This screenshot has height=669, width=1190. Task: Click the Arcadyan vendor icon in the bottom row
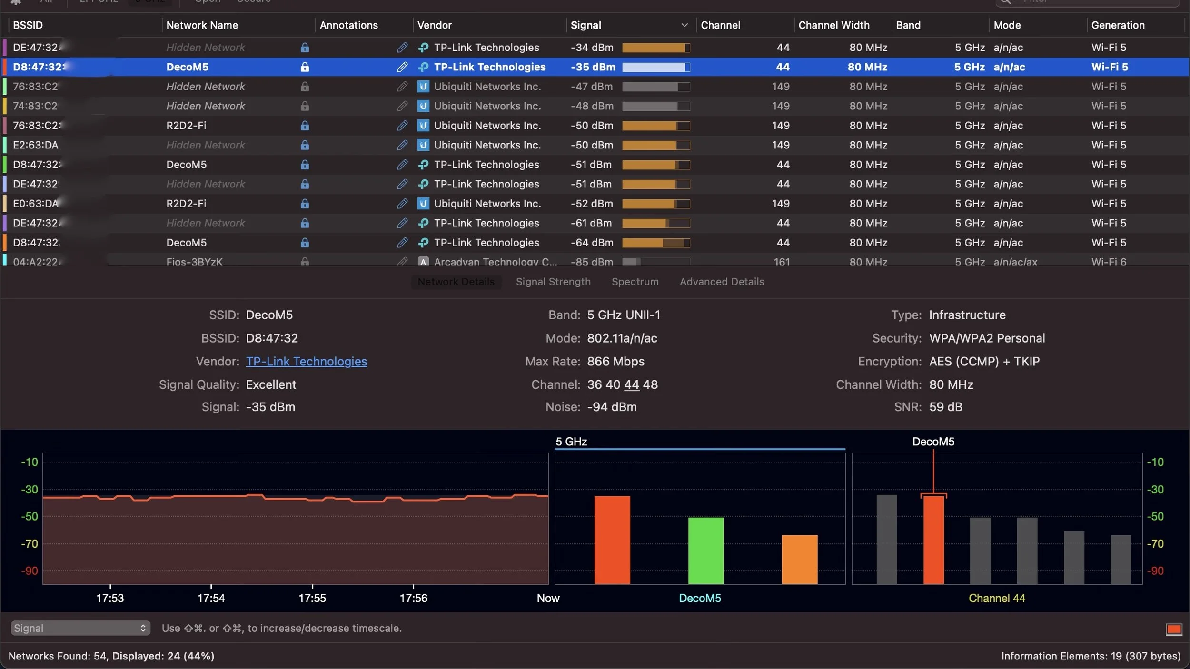423,261
